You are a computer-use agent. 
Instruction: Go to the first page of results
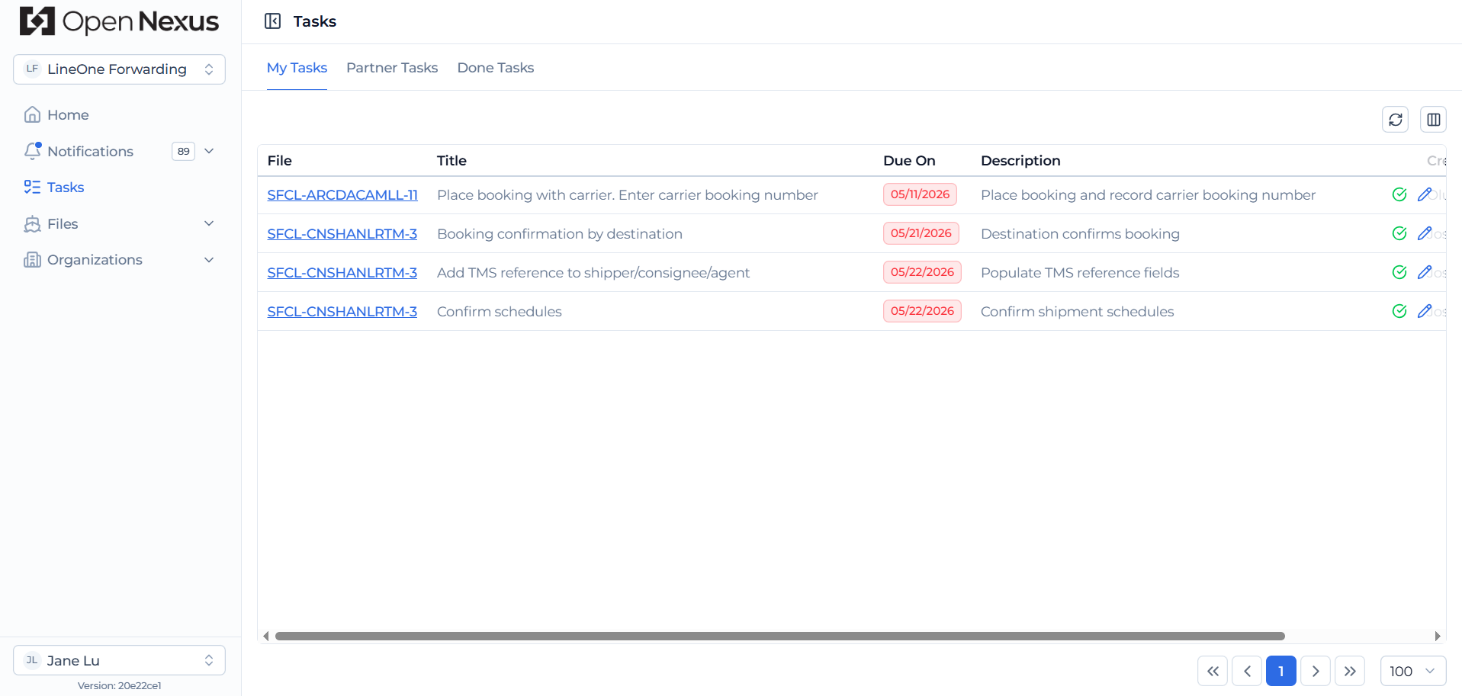click(x=1213, y=671)
